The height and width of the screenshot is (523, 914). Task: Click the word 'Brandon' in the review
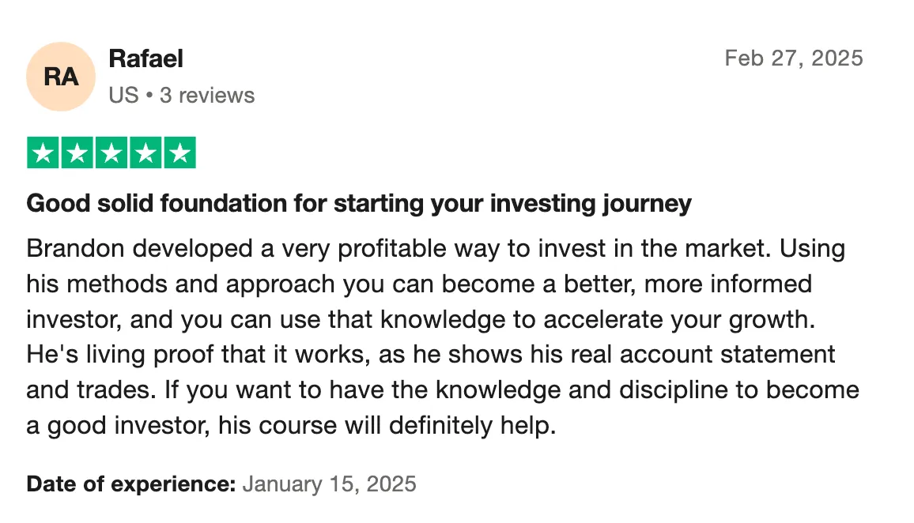point(76,249)
